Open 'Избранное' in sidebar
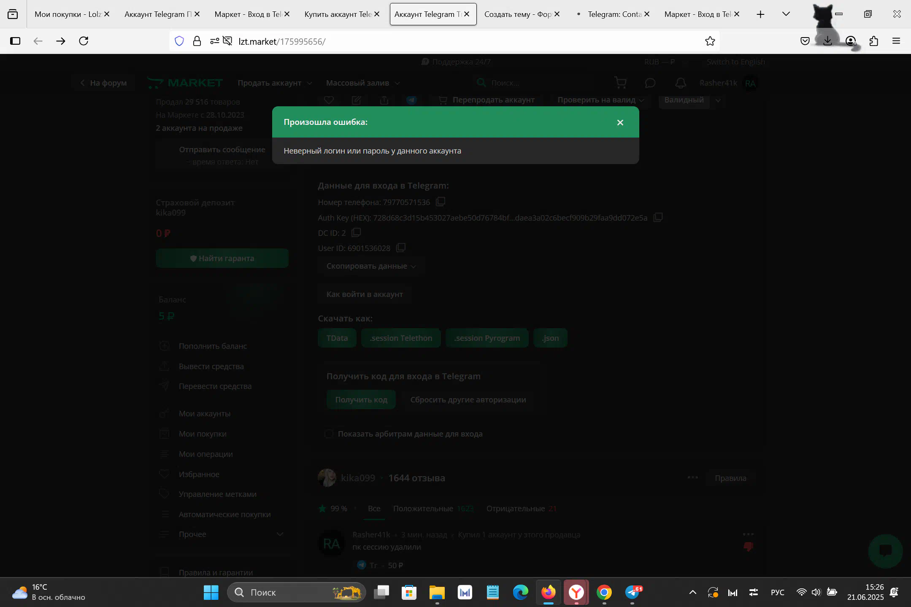Screen dimensions: 911x607 click(x=199, y=475)
